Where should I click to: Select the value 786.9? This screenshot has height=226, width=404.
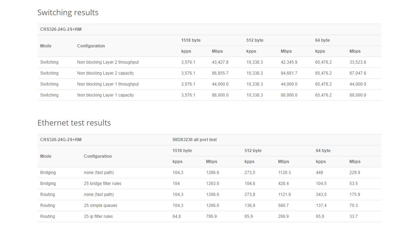pos(211,216)
